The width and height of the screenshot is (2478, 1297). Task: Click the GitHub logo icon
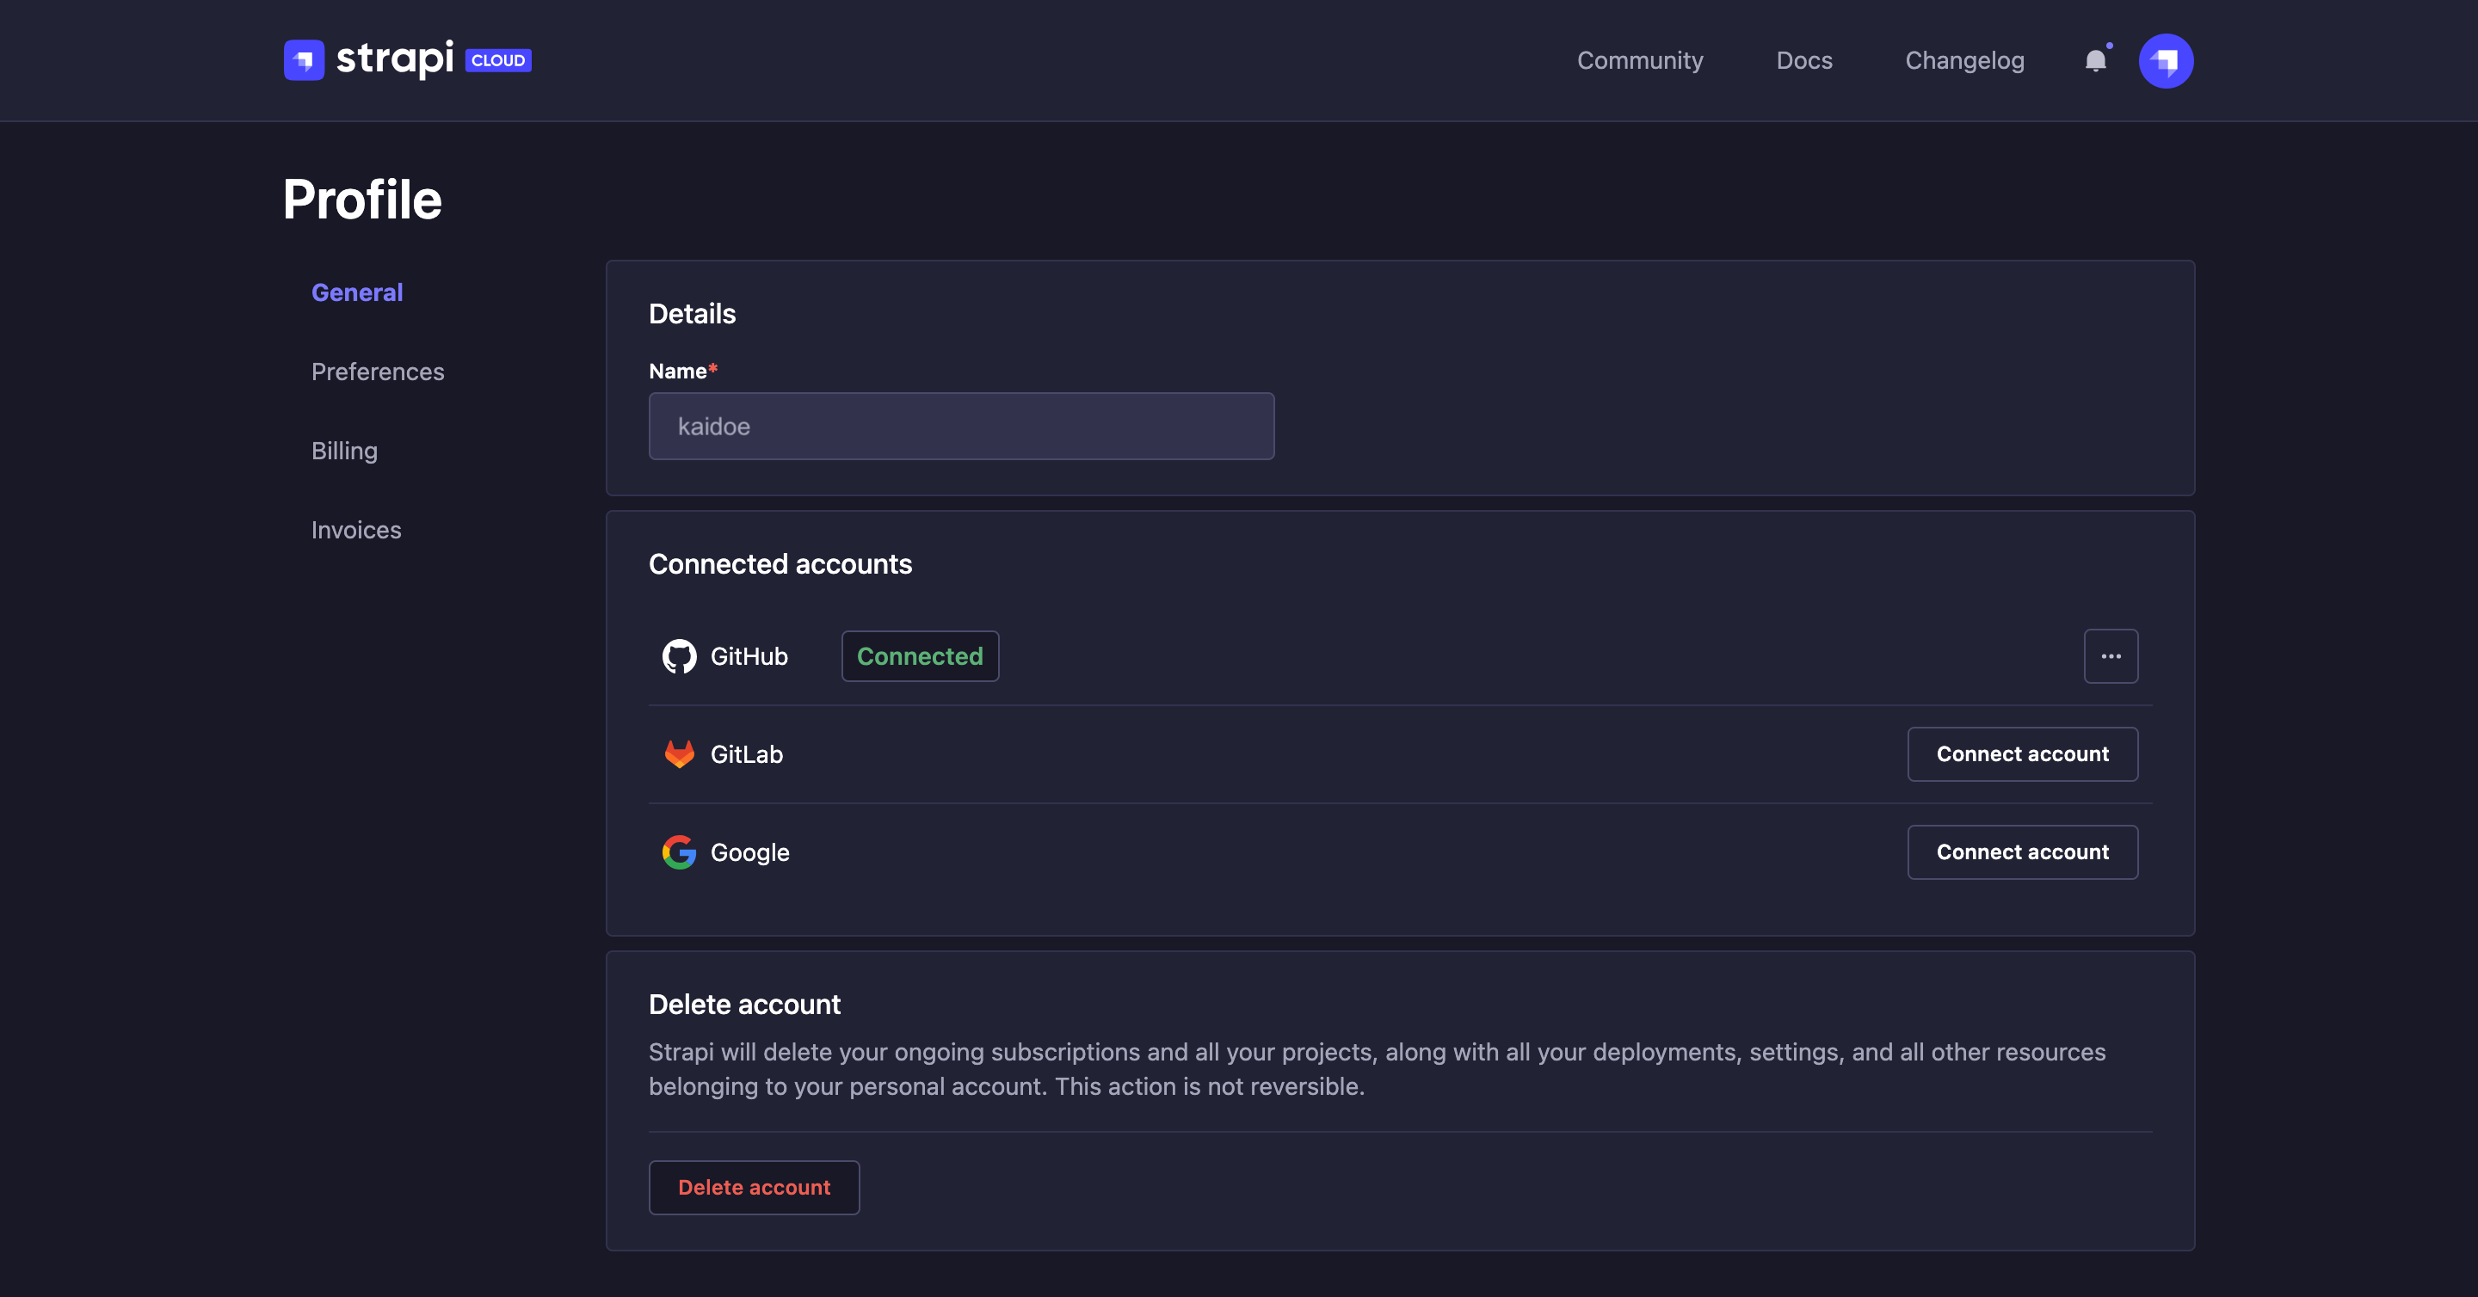pos(679,655)
